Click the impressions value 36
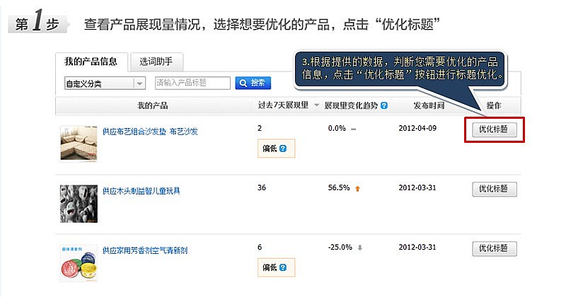The width and height of the screenshot is (566, 297). tap(262, 187)
